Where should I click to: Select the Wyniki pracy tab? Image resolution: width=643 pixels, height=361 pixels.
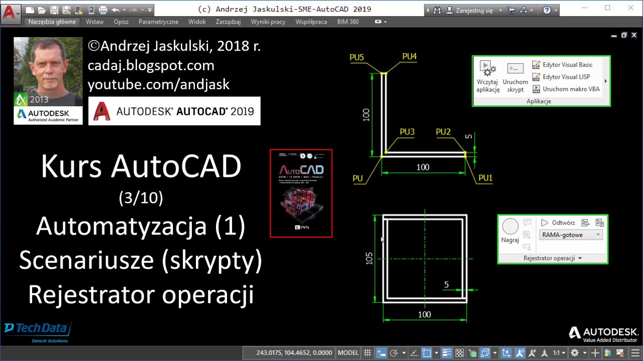(x=268, y=22)
